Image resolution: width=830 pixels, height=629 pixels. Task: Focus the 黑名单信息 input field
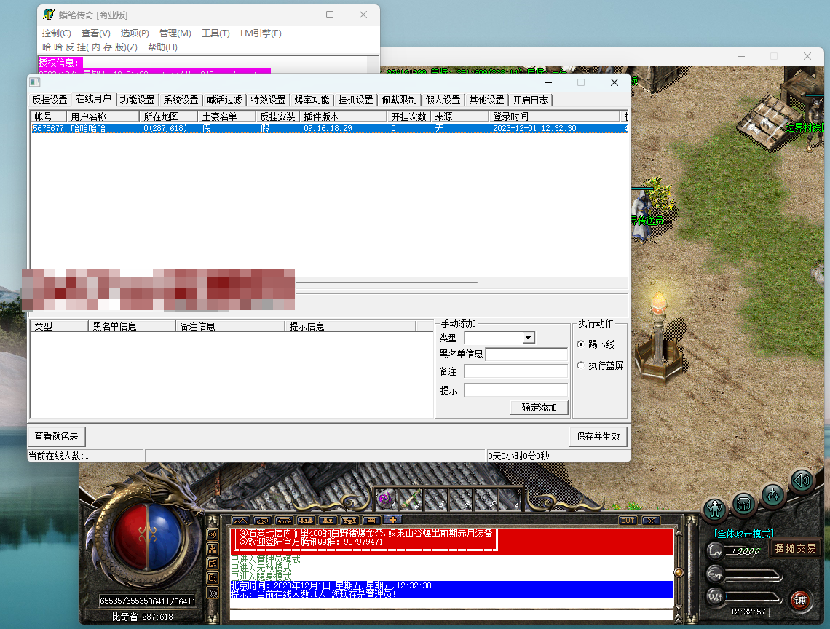[x=526, y=355]
